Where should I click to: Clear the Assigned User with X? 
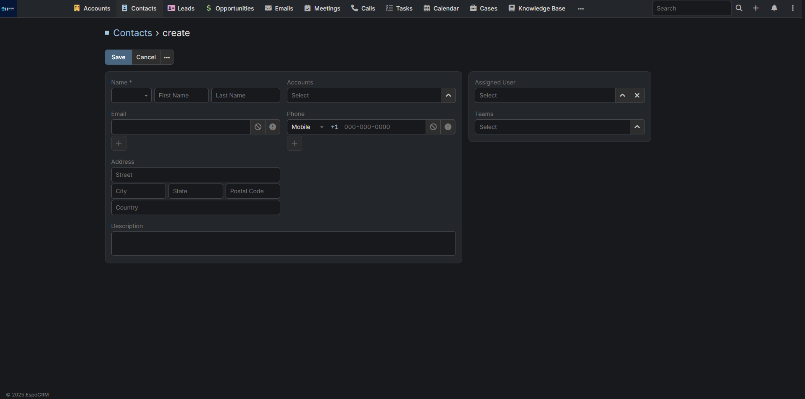pos(637,95)
